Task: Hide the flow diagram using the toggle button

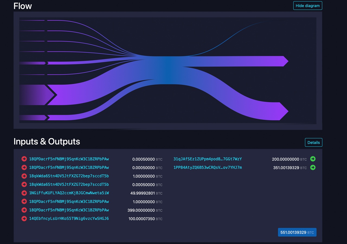Action: pos(307,5)
